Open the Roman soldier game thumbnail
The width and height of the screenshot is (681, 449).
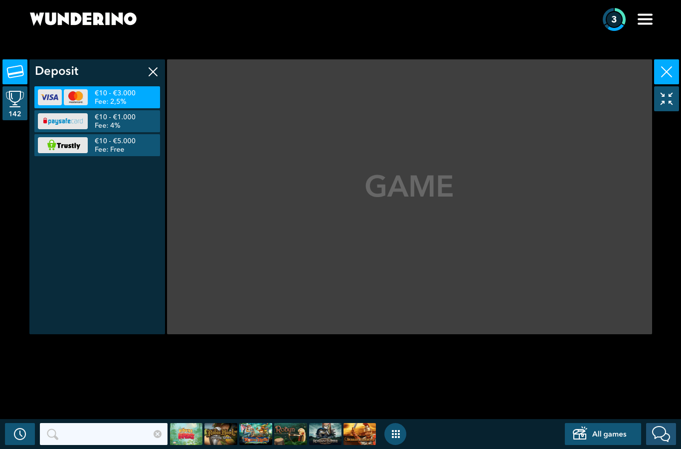click(x=360, y=434)
